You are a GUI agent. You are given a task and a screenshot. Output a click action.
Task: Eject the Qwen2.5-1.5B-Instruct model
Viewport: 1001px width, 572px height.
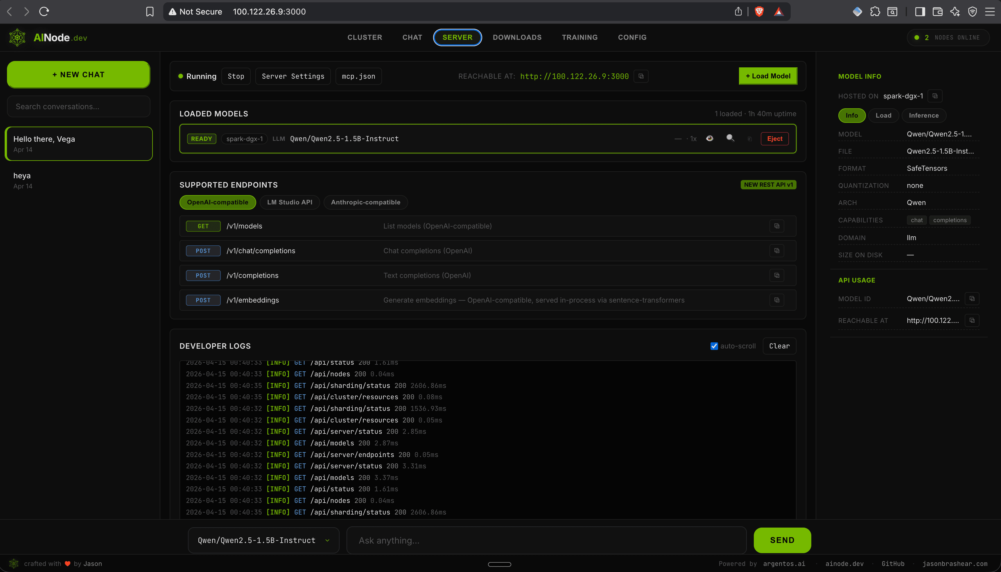(x=774, y=139)
